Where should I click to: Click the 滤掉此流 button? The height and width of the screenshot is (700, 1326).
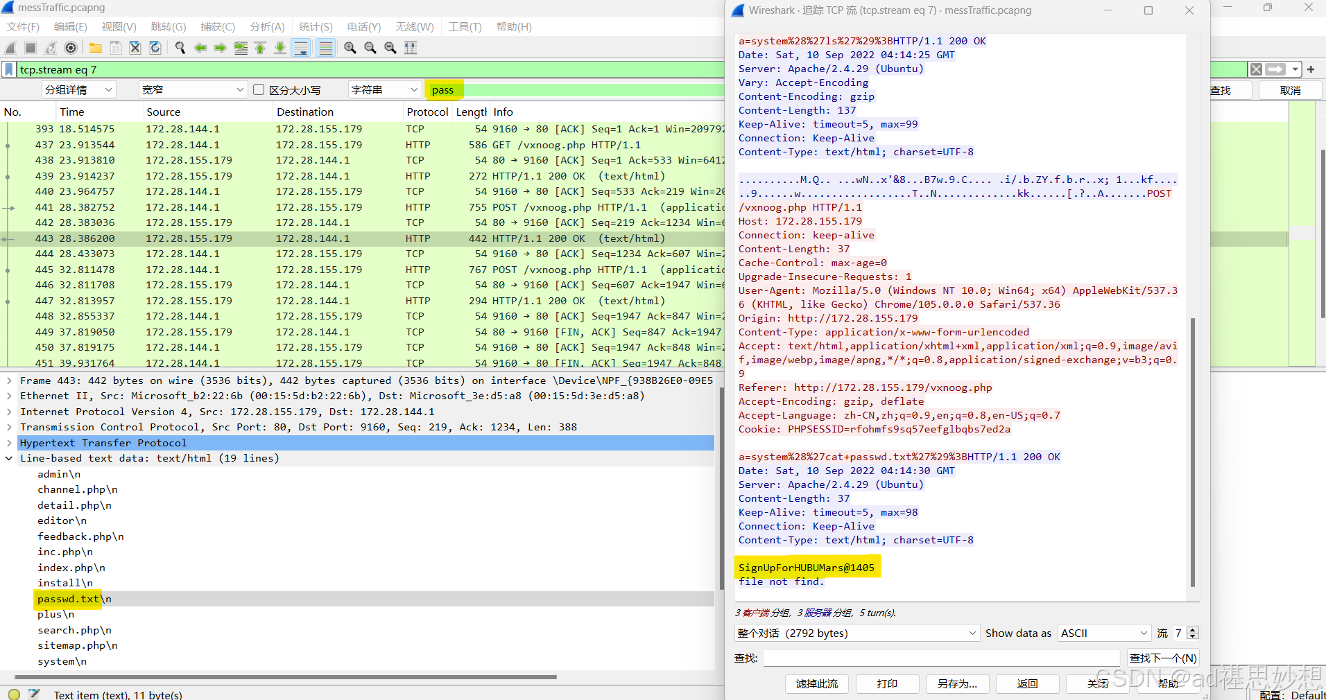tap(816, 683)
